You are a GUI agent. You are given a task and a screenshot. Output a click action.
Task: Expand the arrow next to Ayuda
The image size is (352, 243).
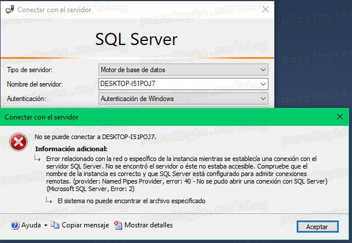point(46,226)
